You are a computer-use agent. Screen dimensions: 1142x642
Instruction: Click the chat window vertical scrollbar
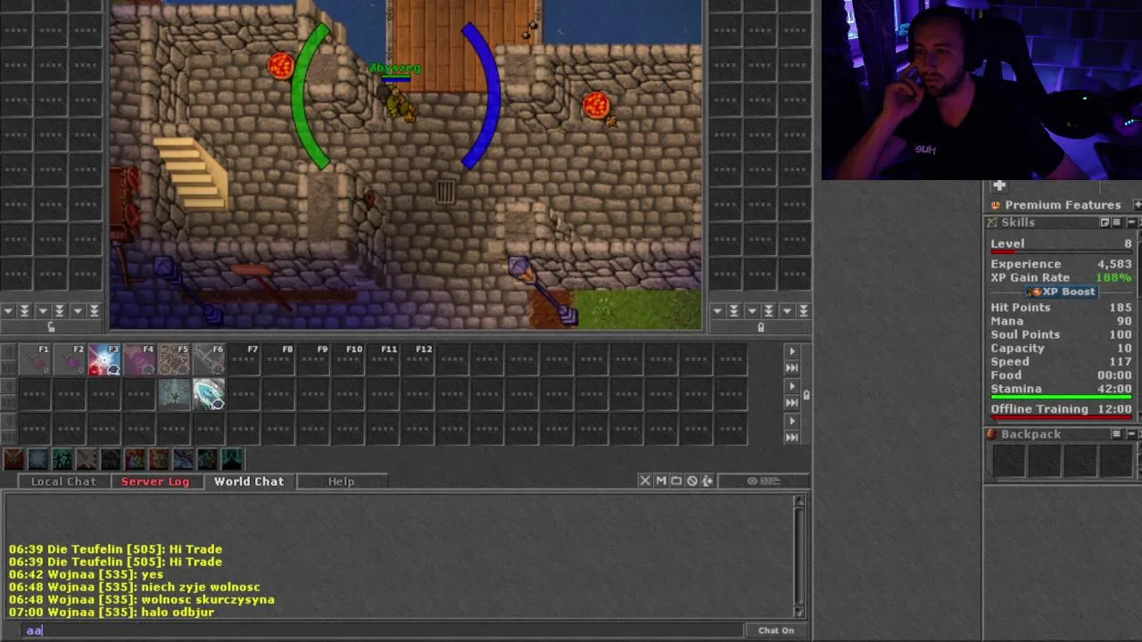(799, 556)
